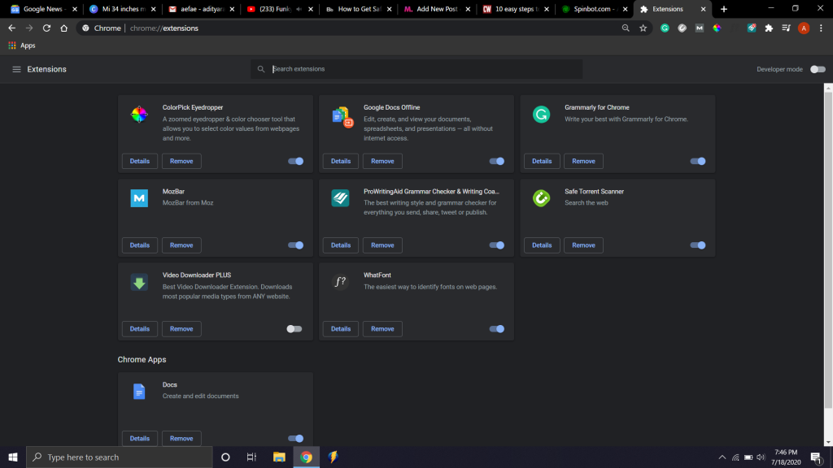The height and width of the screenshot is (468, 833).
Task: Turn off ProWritingAid Grammar Checker
Action: [497, 245]
